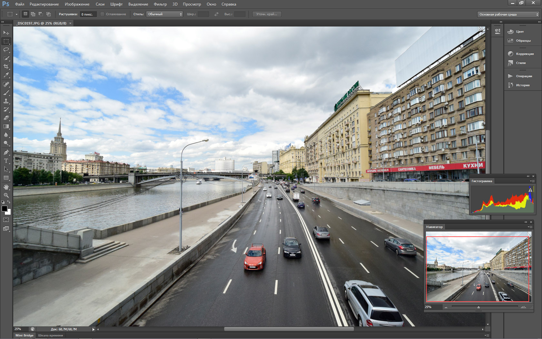Click the foreground color swatch
Image resolution: width=542 pixels, height=339 pixels.
pyautogui.click(x=4, y=209)
